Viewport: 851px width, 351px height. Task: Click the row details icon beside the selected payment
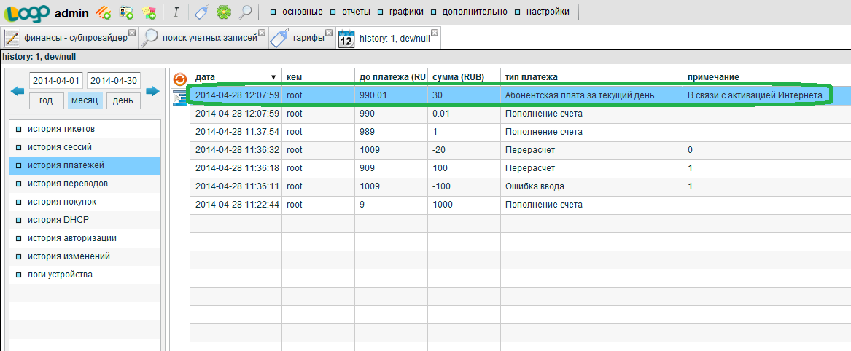pyautogui.click(x=179, y=98)
